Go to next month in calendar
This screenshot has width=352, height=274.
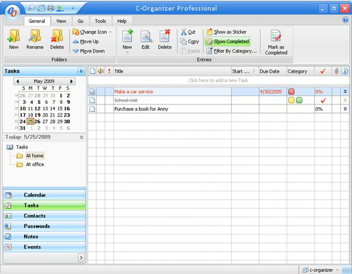coord(72,81)
